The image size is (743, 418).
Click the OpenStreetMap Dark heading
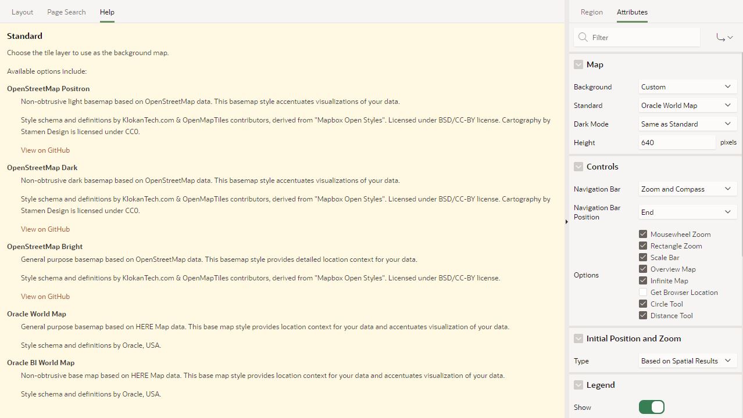42,168
